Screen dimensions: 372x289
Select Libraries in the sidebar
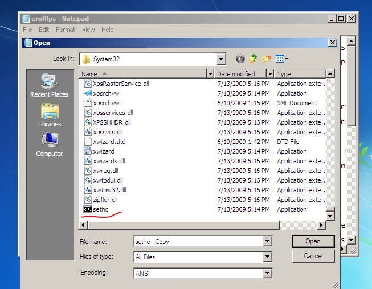(49, 114)
